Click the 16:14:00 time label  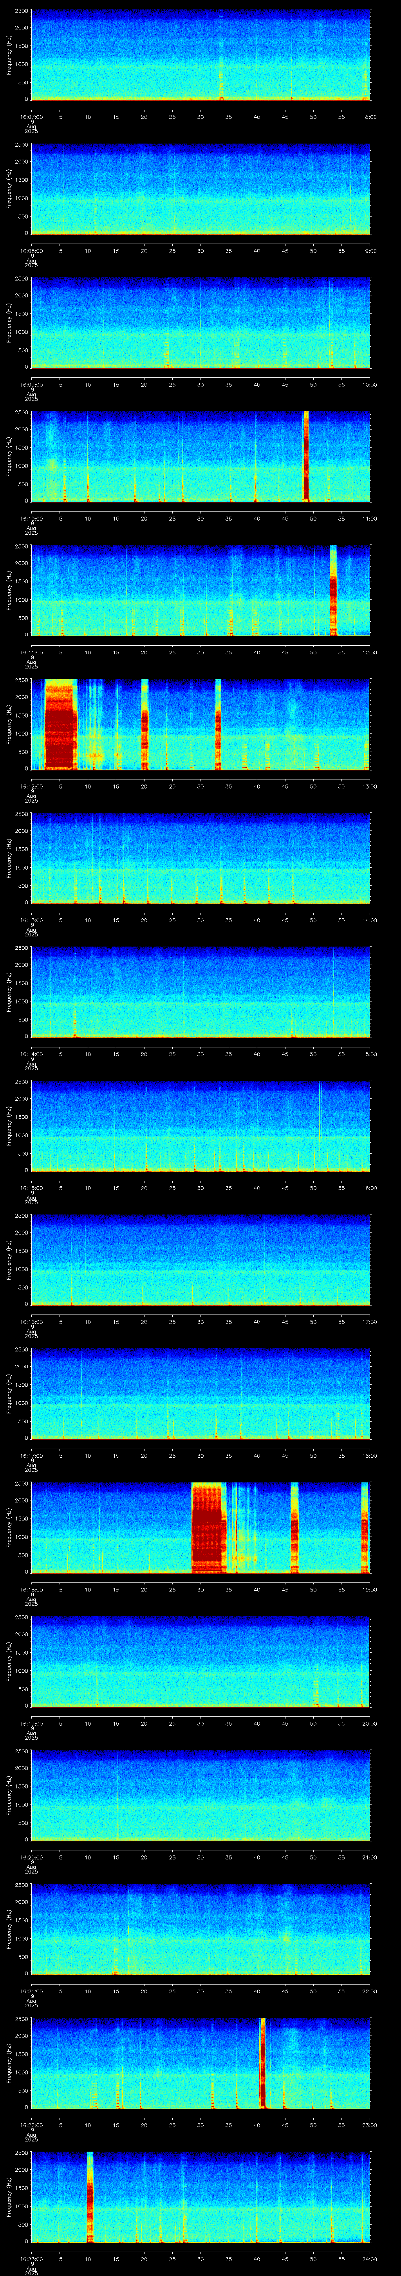(31, 1054)
